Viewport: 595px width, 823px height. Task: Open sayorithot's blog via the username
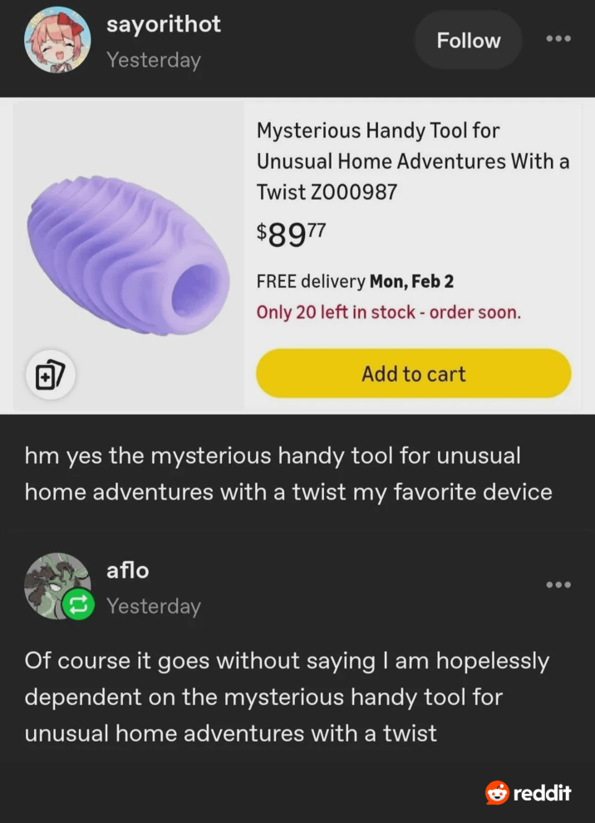(x=164, y=24)
